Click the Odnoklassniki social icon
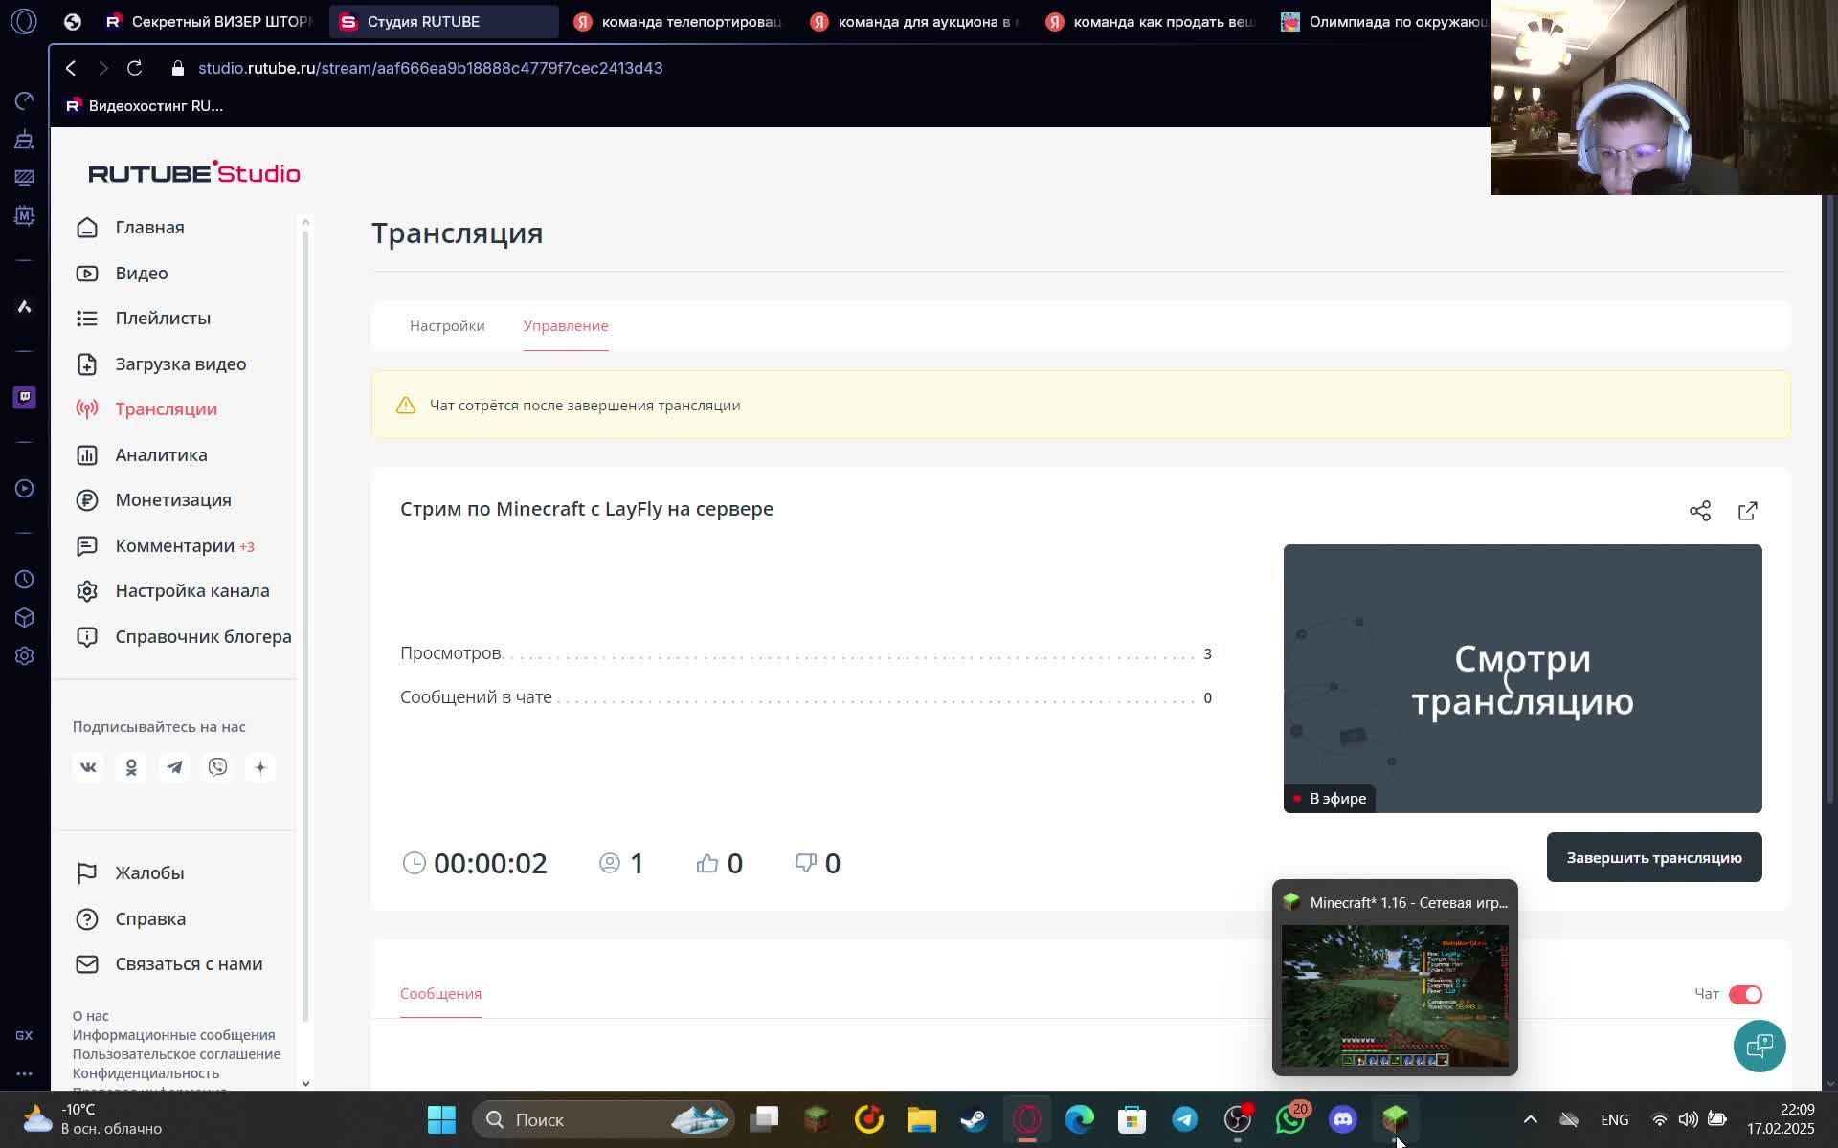The height and width of the screenshot is (1148, 1838). click(131, 767)
